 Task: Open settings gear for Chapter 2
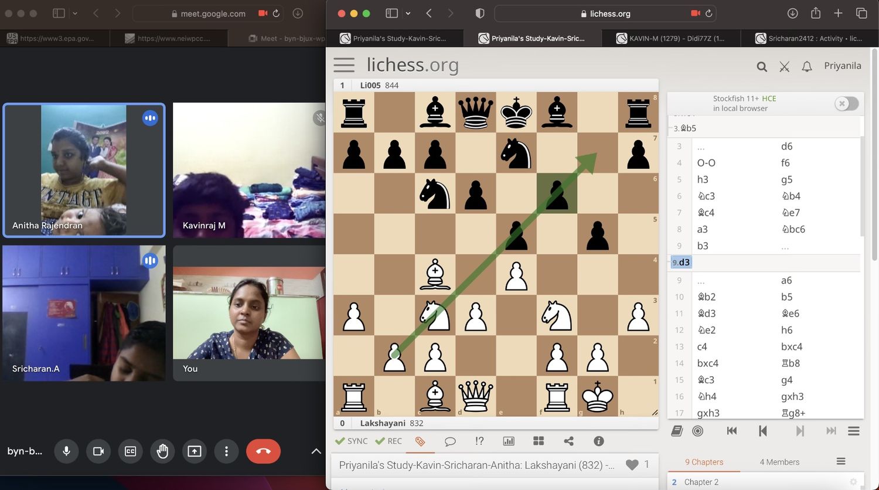[x=853, y=482]
